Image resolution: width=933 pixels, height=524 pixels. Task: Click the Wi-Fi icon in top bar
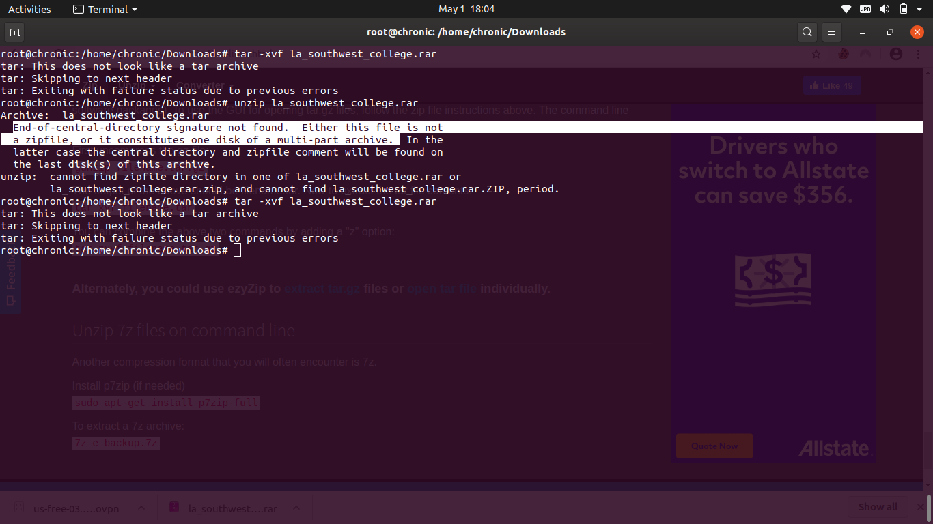846,9
